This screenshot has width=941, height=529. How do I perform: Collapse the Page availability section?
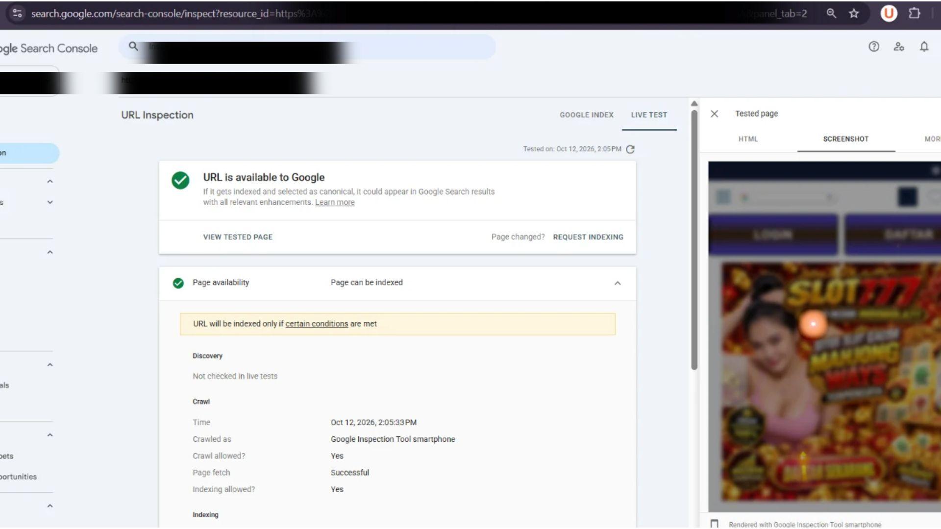618,283
